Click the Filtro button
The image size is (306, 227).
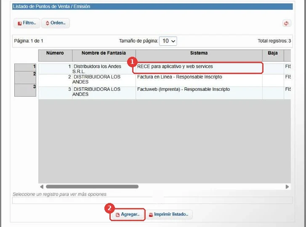click(27, 23)
